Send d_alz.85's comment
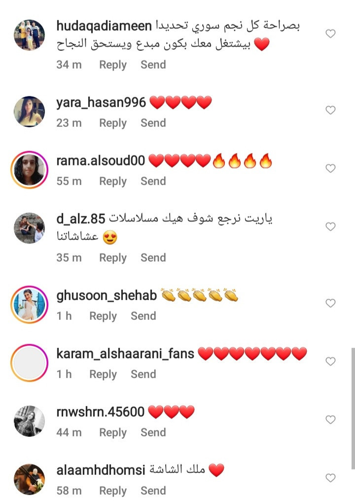355x503 pixels. (x=153, y=258)
